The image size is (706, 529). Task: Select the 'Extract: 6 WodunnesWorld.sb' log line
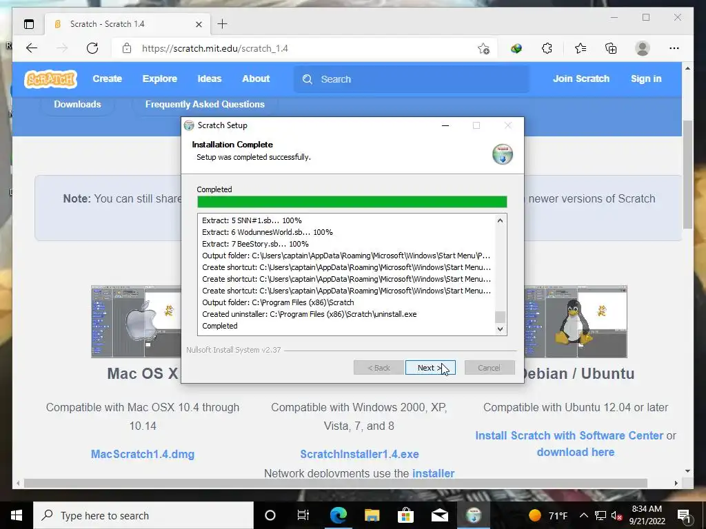(x=268, y=232)
